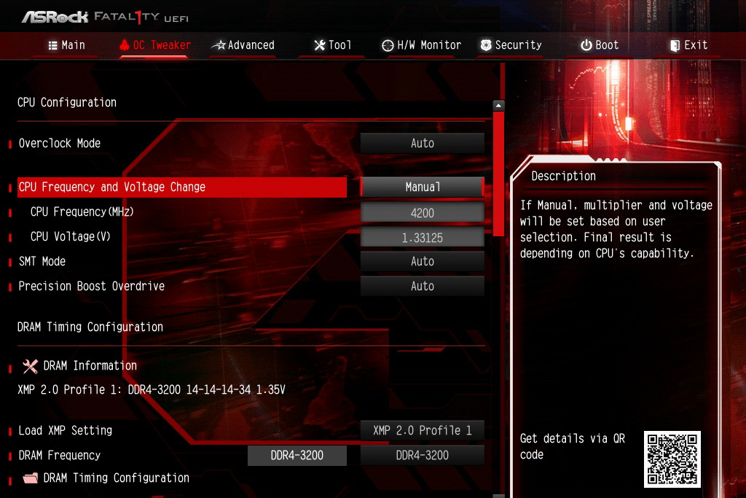Click the OC Tweaker flame icon
746x498 pixels.
click(124, 45)
